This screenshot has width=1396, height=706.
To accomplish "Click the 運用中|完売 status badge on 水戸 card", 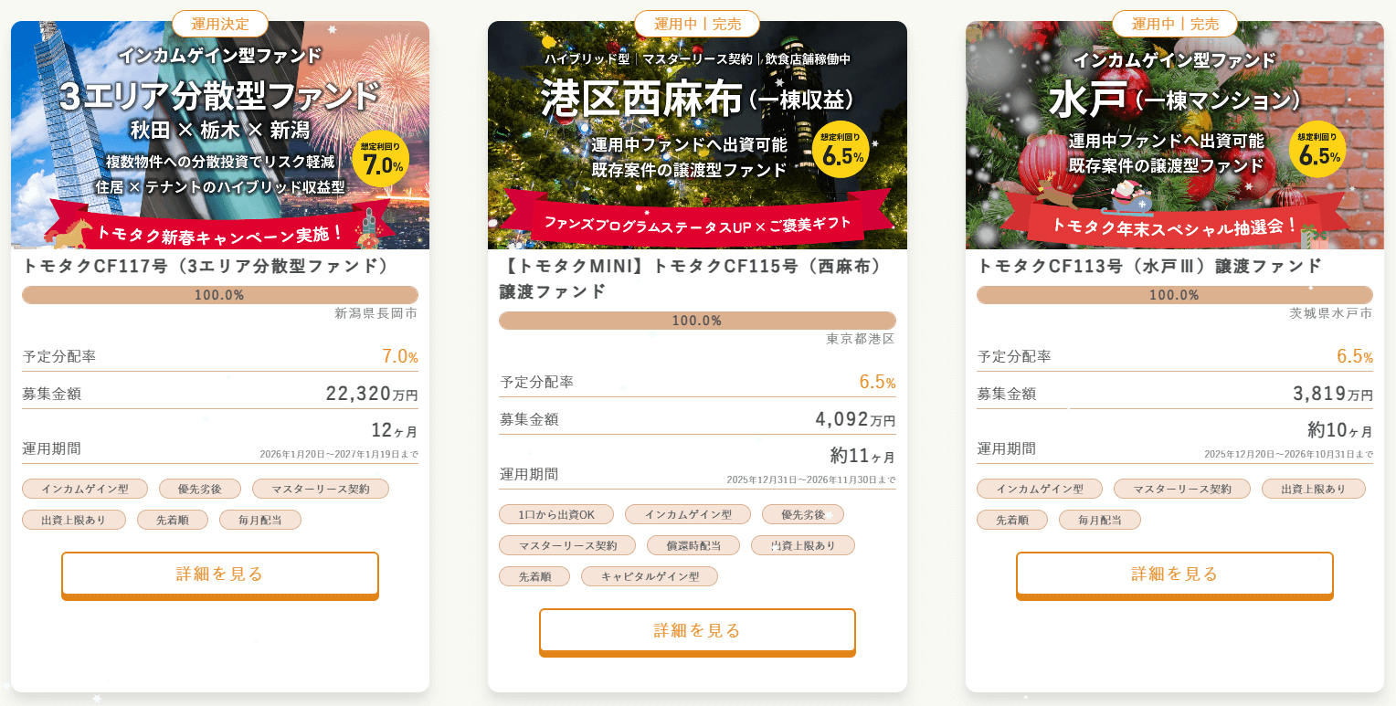I will point(1175,24).
